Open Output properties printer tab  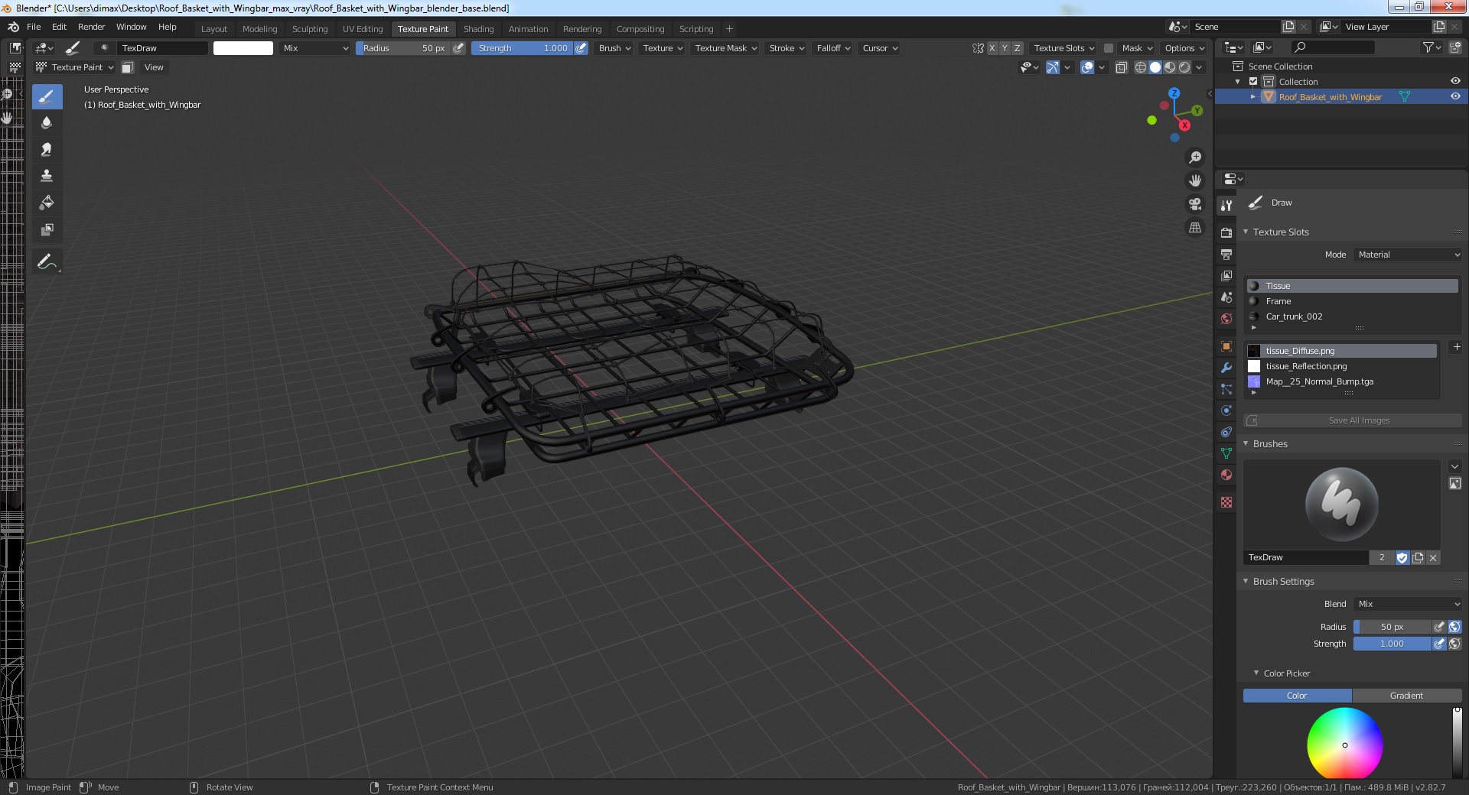(x=1226, y=254)
